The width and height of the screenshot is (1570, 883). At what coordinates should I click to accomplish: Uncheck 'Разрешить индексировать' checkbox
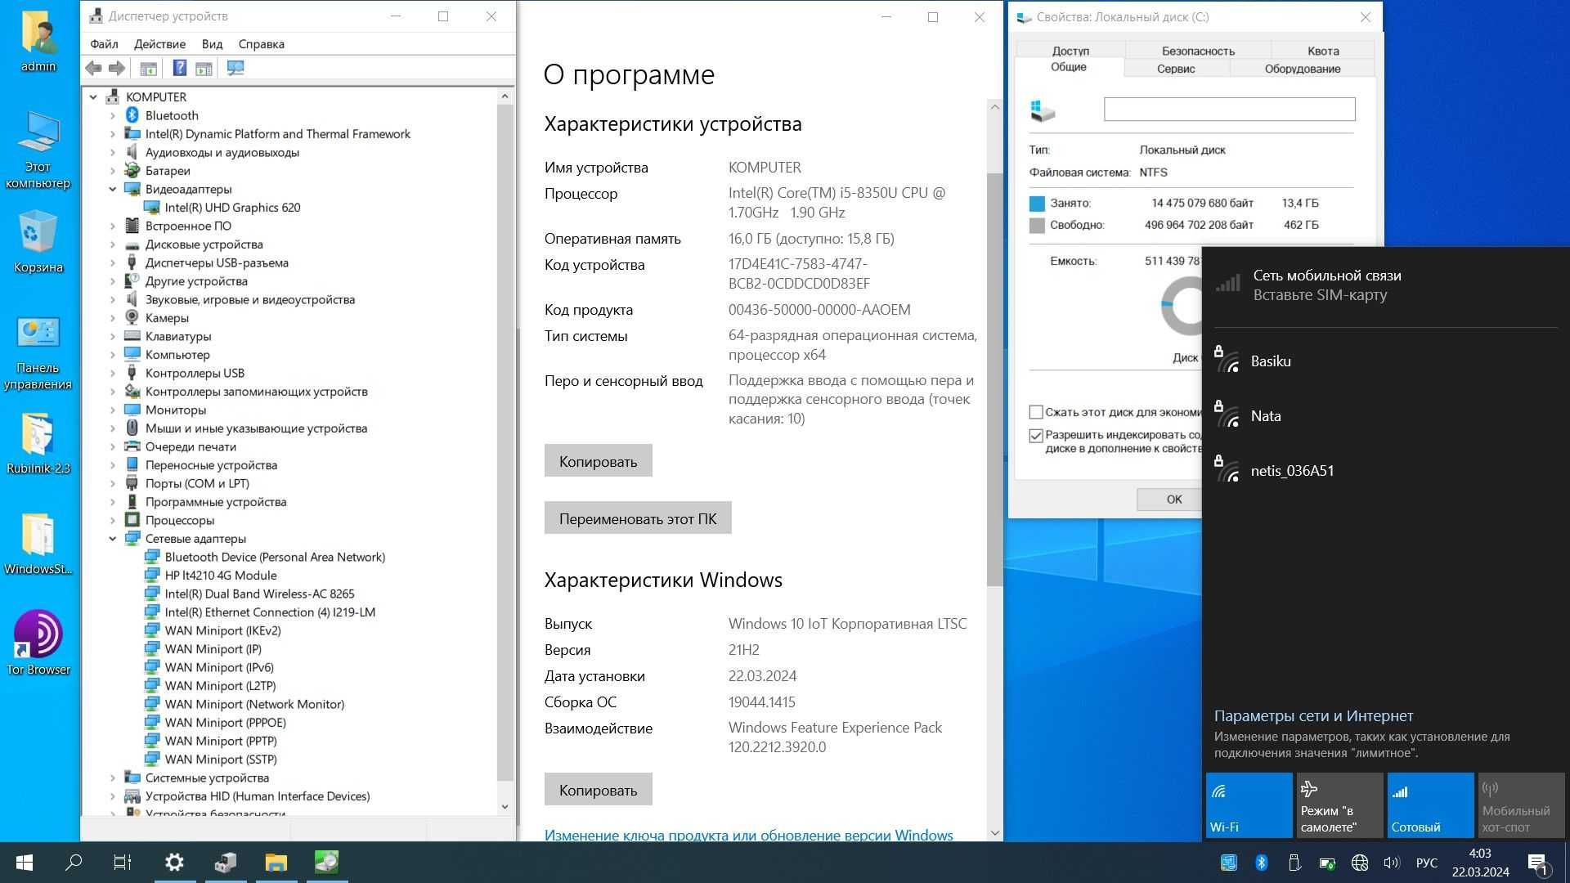1036,436
